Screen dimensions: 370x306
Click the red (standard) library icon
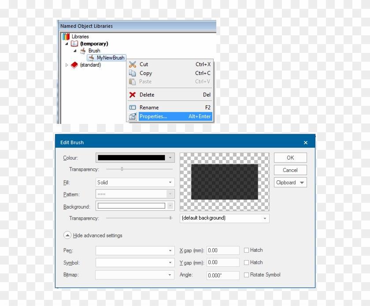pyautogui.click(x=74, y=65)
